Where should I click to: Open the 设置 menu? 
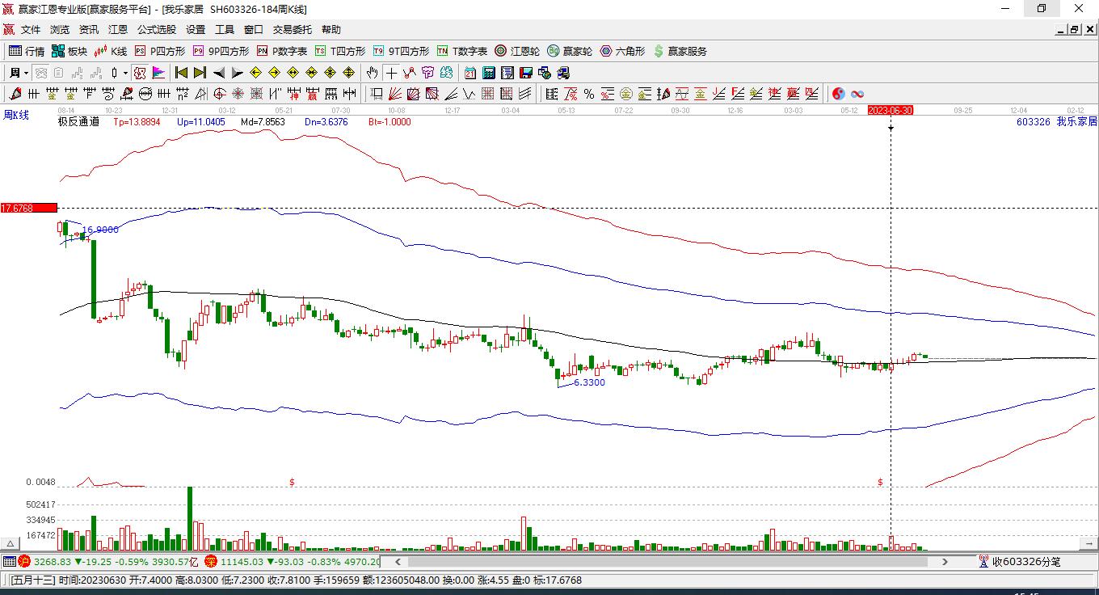pyautogui.click(x=196, y=30)
